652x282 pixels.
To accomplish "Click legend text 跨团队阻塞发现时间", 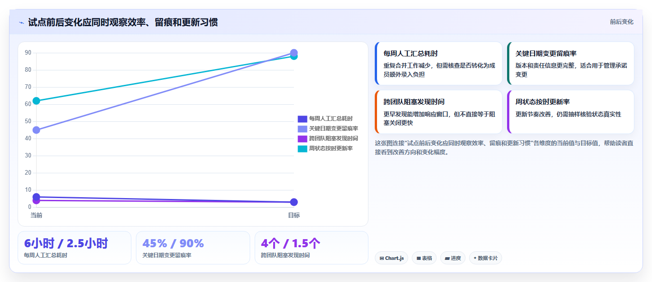I will tap(334, 139).
